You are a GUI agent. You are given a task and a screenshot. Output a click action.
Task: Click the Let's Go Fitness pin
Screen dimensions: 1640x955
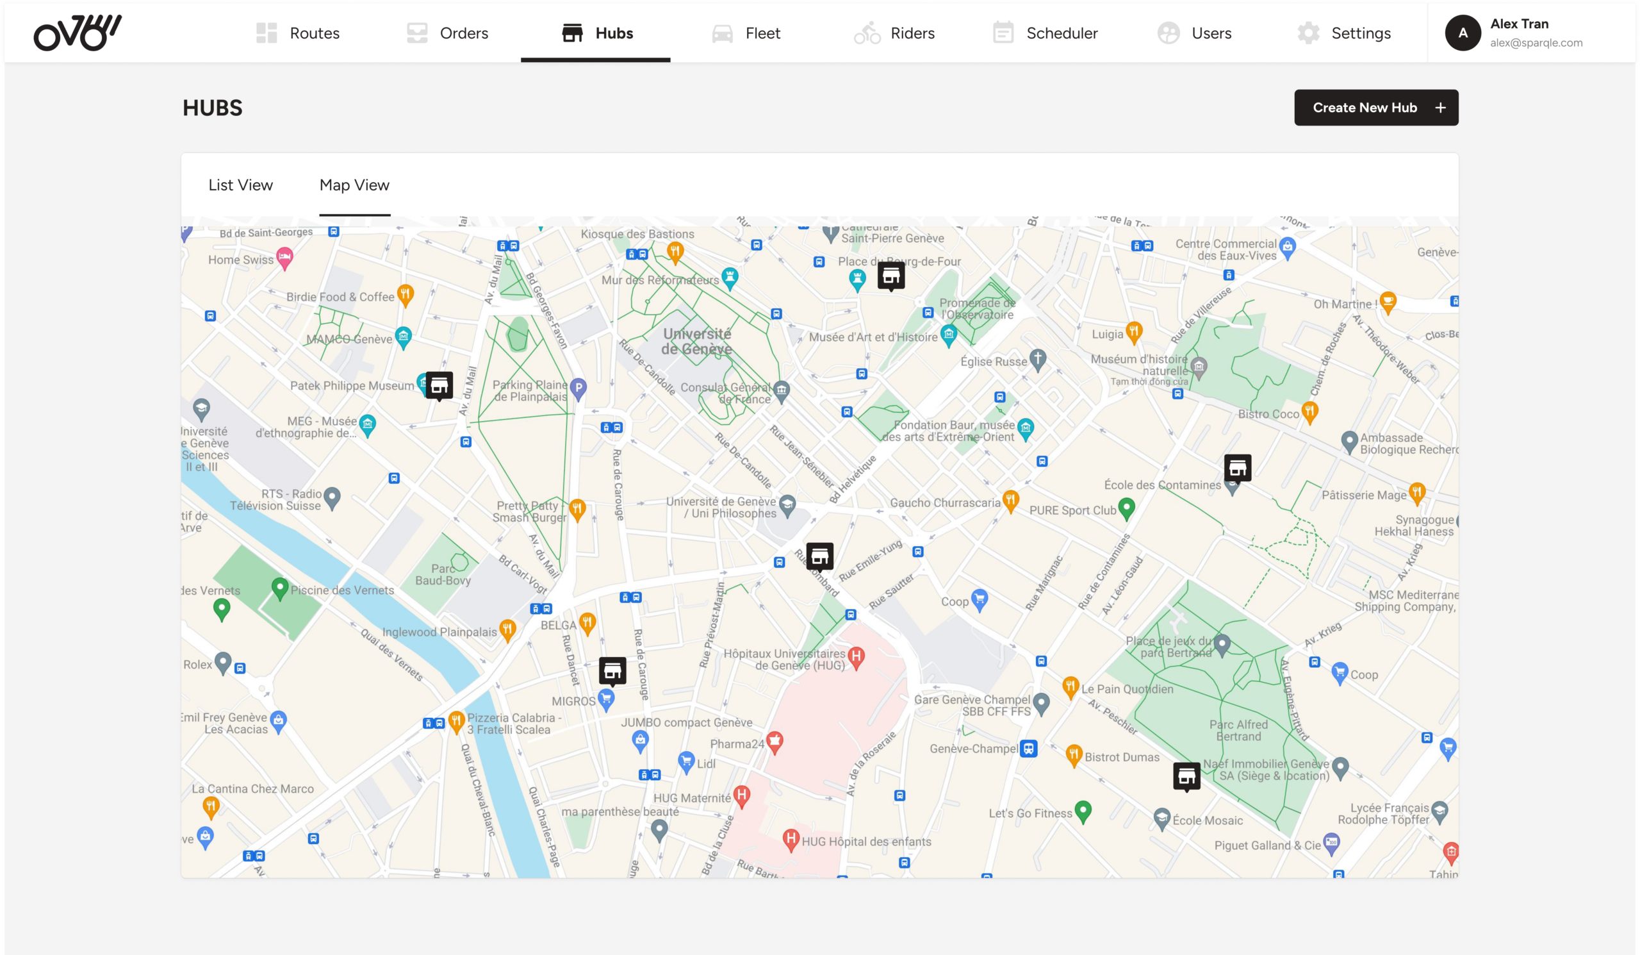click(x=1083, y=811)
